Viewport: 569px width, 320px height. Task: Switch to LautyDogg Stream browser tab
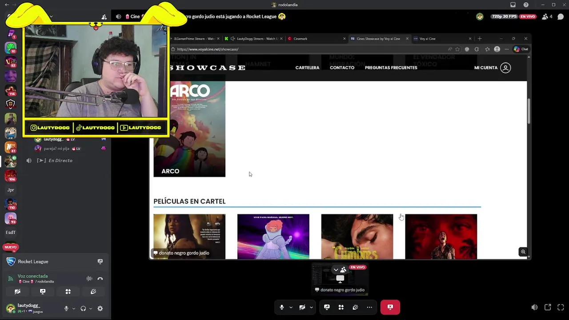point(253,39)
